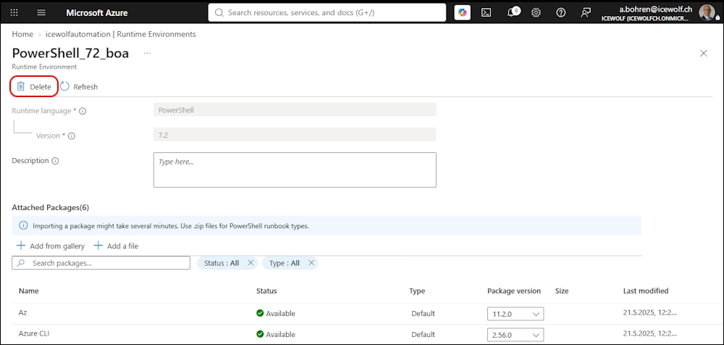Screen dimensions: 724x345
Task: Open the hamburger portal menu
Action: [41, 12]
